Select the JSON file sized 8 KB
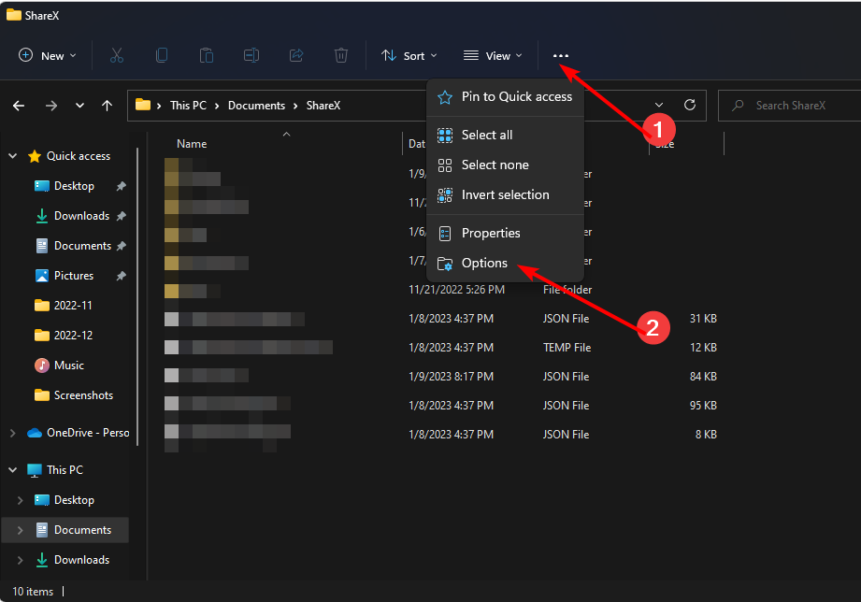 (x=442, y=435)
